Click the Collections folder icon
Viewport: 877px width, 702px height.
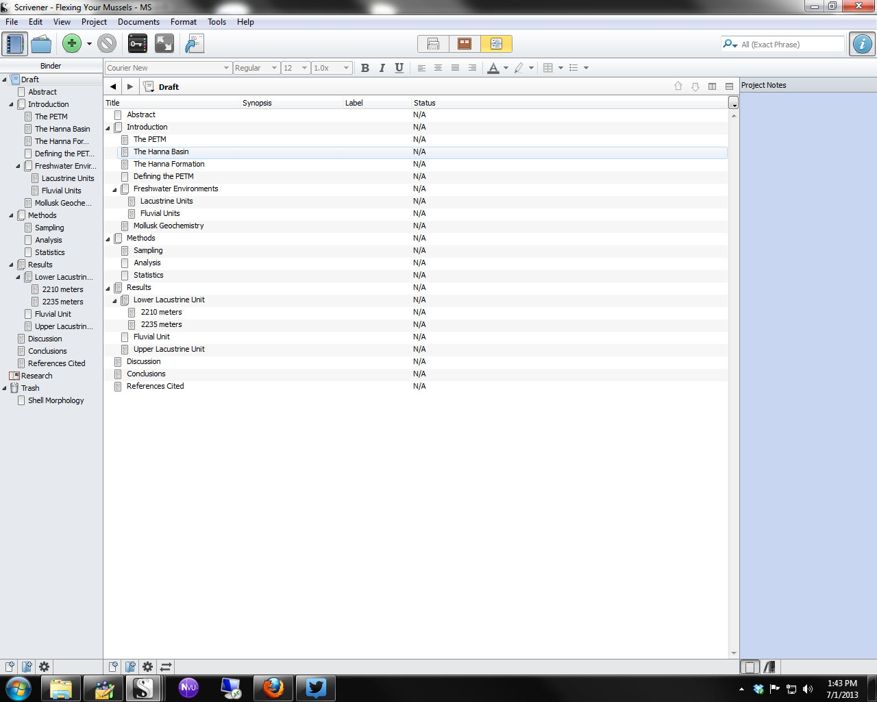[x=41, y=44]
